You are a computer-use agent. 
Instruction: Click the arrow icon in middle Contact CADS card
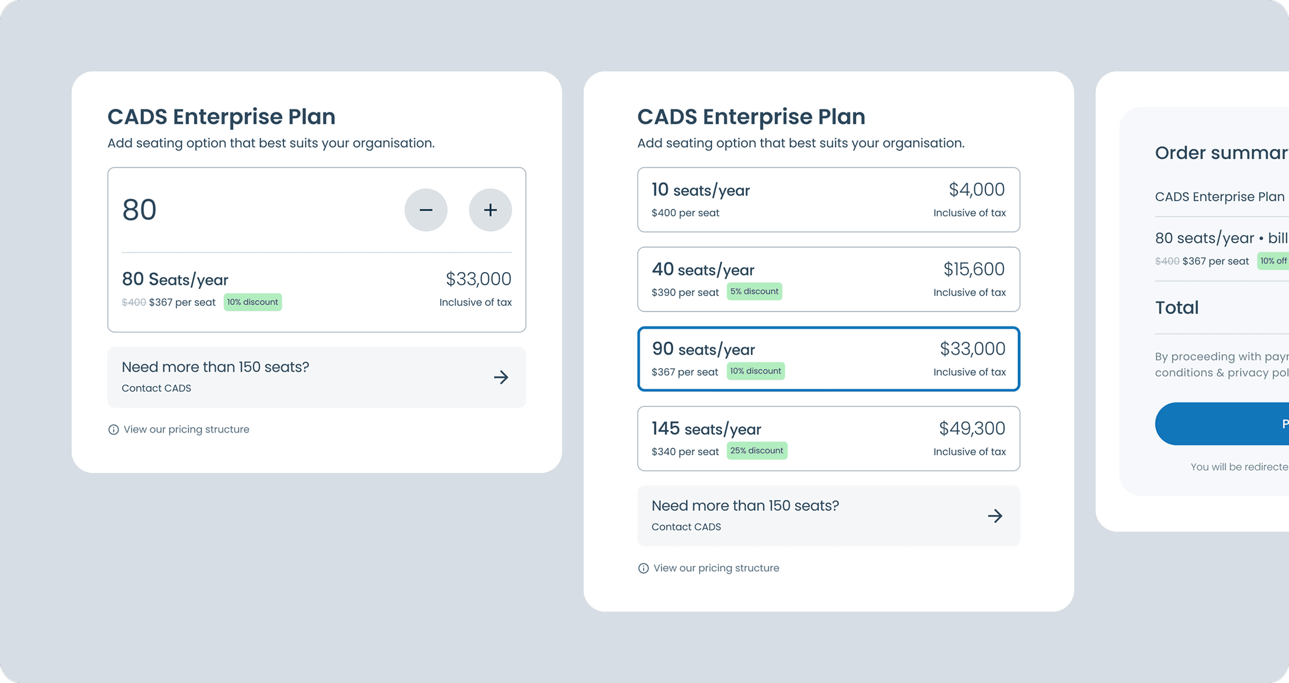point(995,516)
